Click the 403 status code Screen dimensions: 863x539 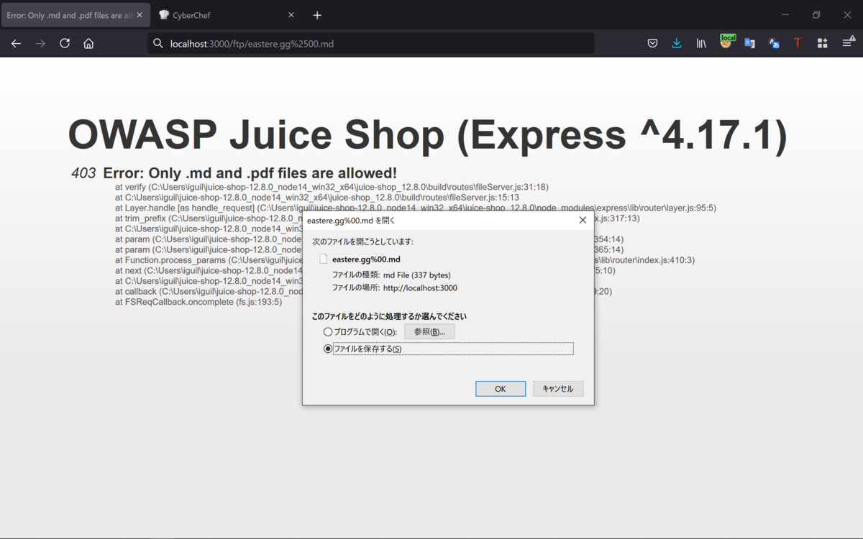pos(83,173)
